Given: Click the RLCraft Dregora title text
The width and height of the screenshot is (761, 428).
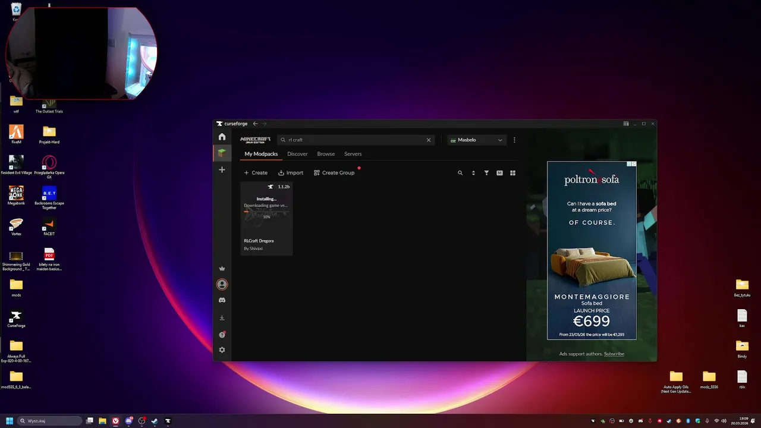Looking at the screenshot, I should 259,241.
